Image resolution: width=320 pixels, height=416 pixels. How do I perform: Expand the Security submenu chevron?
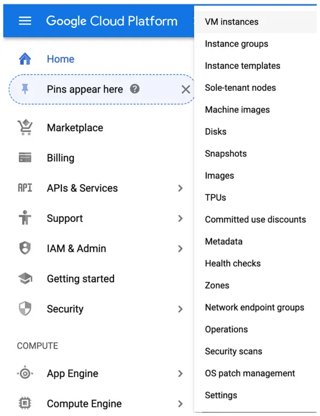(180, 309)
